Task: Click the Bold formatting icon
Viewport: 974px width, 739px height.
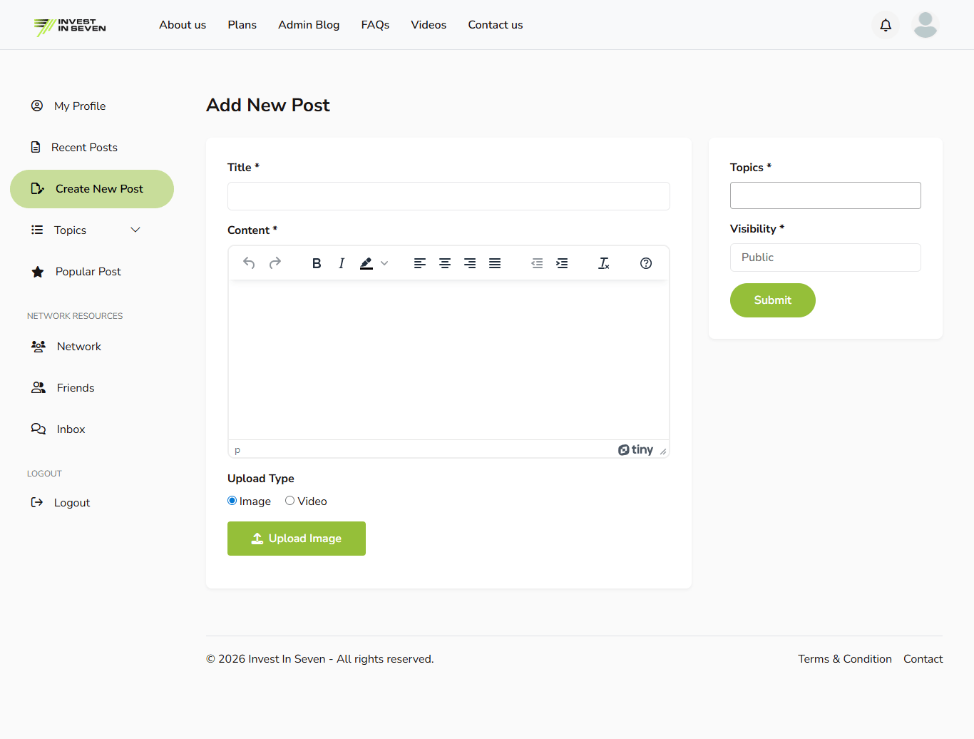Action: click(x=317, y=263)
